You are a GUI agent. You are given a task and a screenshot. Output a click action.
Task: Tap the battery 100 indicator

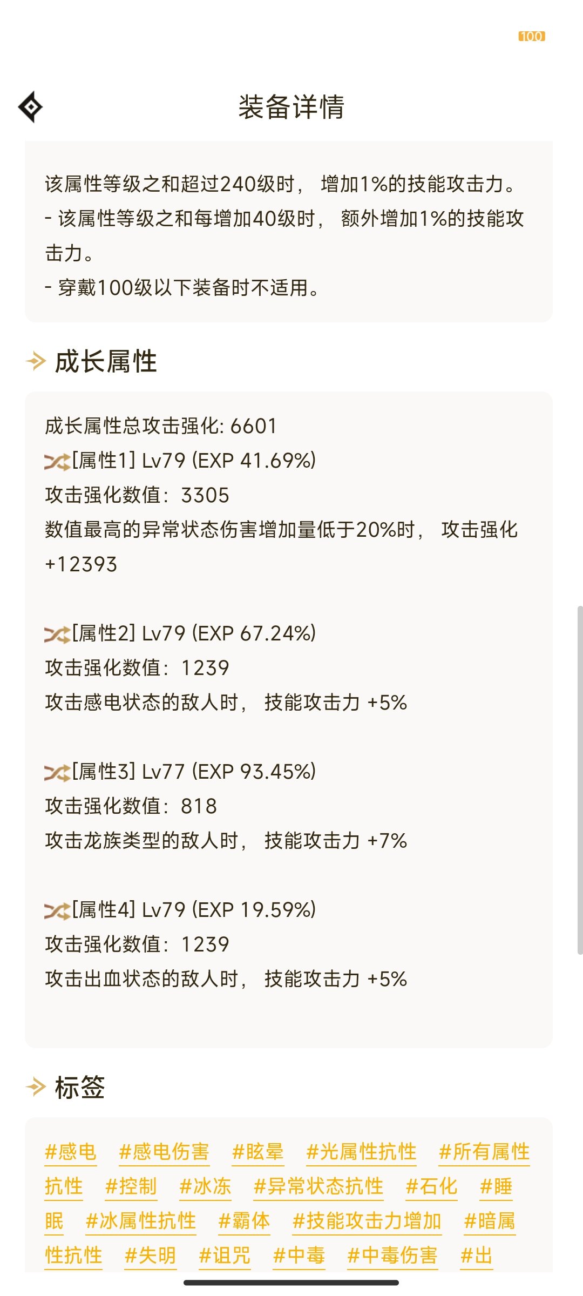[532, 36]
